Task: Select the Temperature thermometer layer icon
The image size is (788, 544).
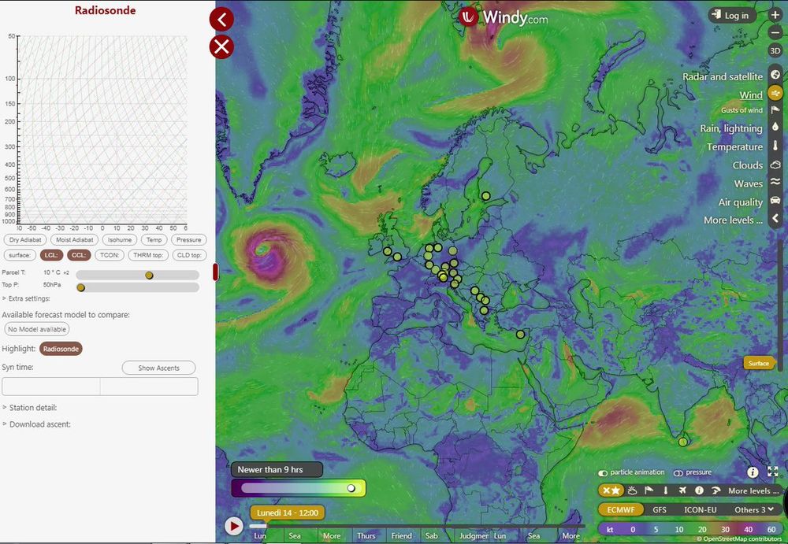Action: tap(775, 146)
